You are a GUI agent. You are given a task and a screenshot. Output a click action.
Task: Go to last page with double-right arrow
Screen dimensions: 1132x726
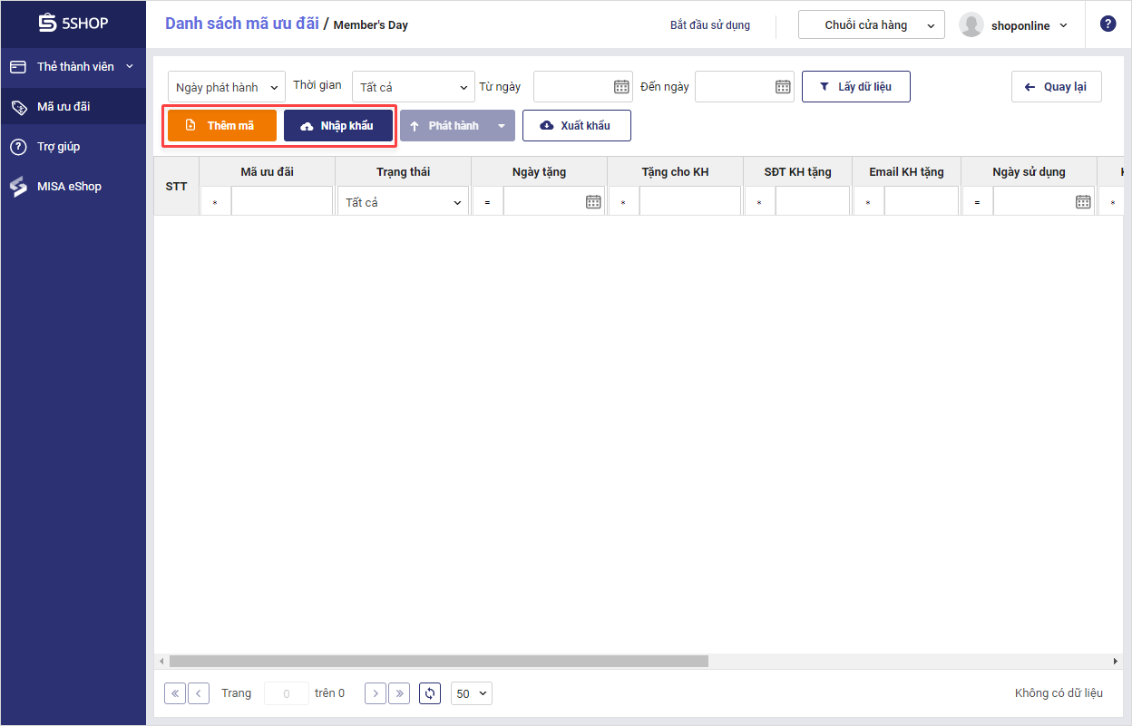coord(399,693)
